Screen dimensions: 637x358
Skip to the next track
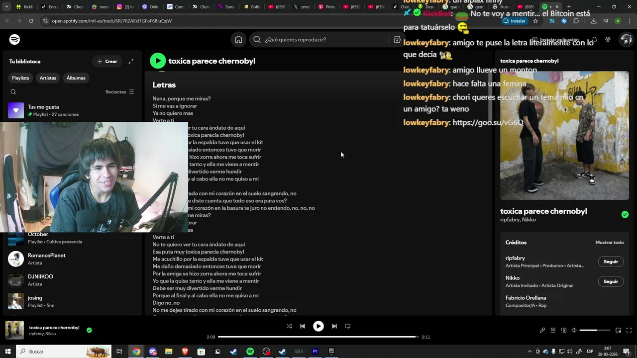(x=334, y=326)
